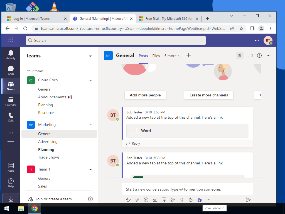Switch to Free Trial Microsoft 365 browser tab
This screenshot has width=285, height=214.
[x=168, y=19]
